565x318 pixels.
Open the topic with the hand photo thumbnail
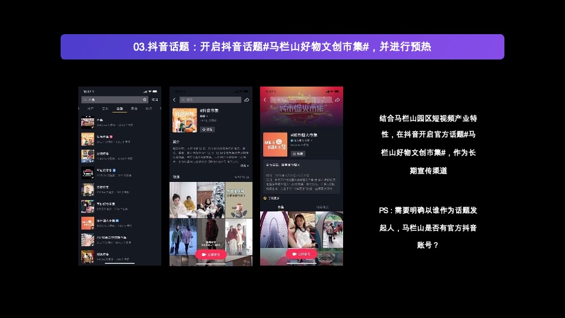tap(119, 240)
